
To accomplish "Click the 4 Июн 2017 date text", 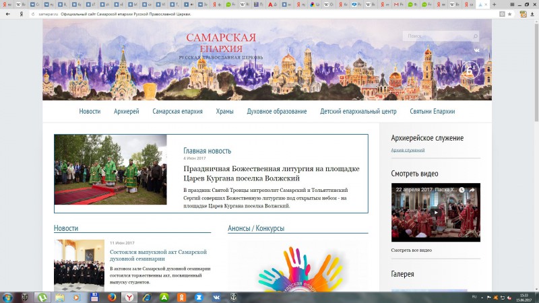I will point(195,158).
